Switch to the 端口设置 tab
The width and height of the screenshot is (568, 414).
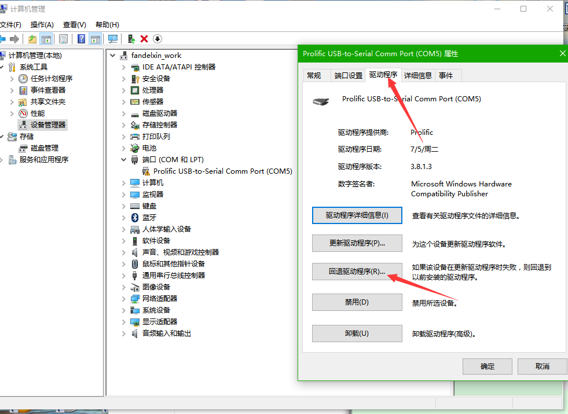point(348,75)
